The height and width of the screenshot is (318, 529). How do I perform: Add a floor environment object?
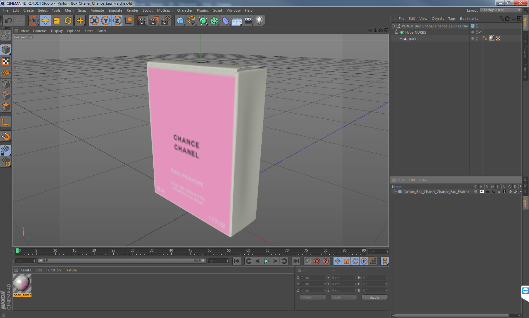(x=237, y=21)
